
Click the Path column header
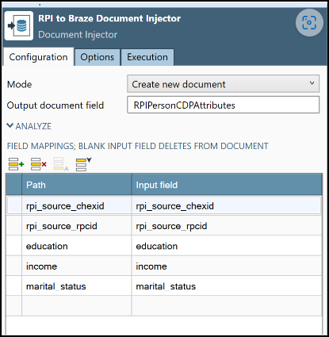77,185
